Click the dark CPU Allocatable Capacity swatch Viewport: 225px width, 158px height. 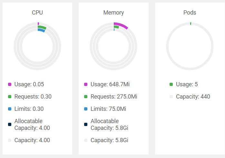10,124
